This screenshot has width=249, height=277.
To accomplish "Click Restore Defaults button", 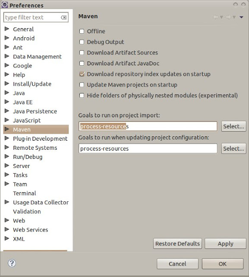I will (x=177, y=244).
